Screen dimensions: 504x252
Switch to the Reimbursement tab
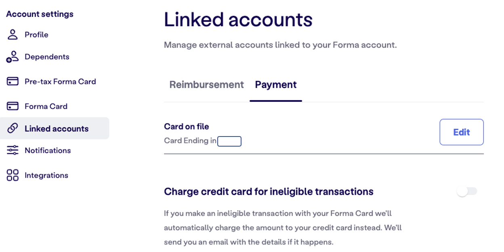(x=206, y=85)
